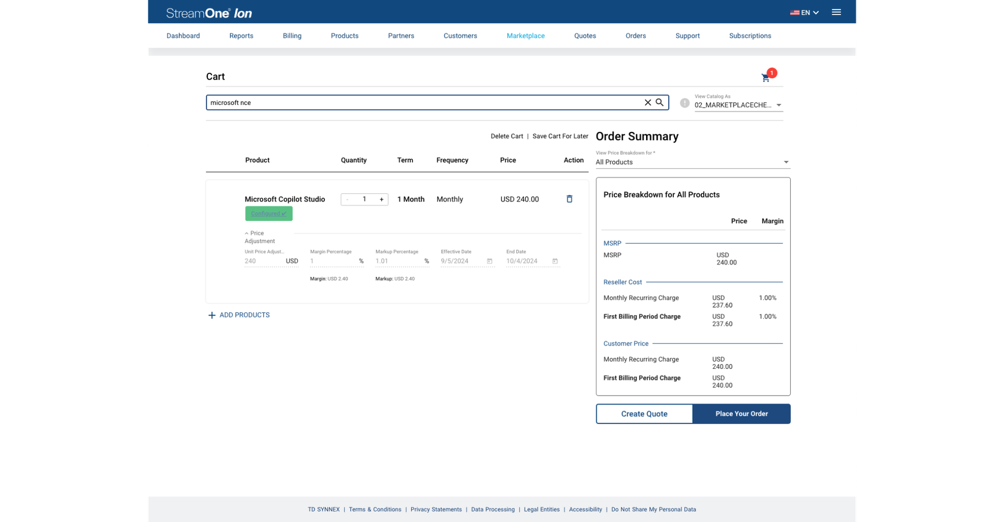Decrease quantity with minus button
The width and height of the screenshot is (1004, 522).
pos(347,199)
